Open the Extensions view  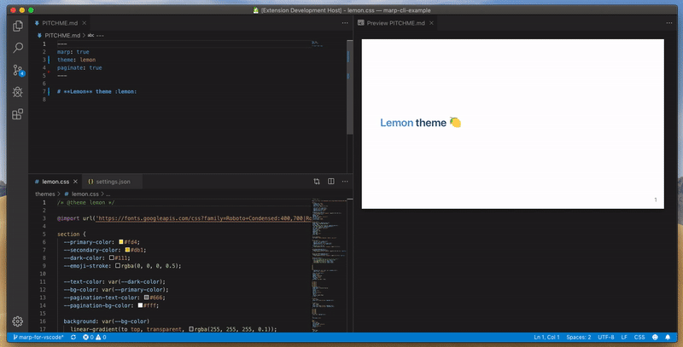17,113
